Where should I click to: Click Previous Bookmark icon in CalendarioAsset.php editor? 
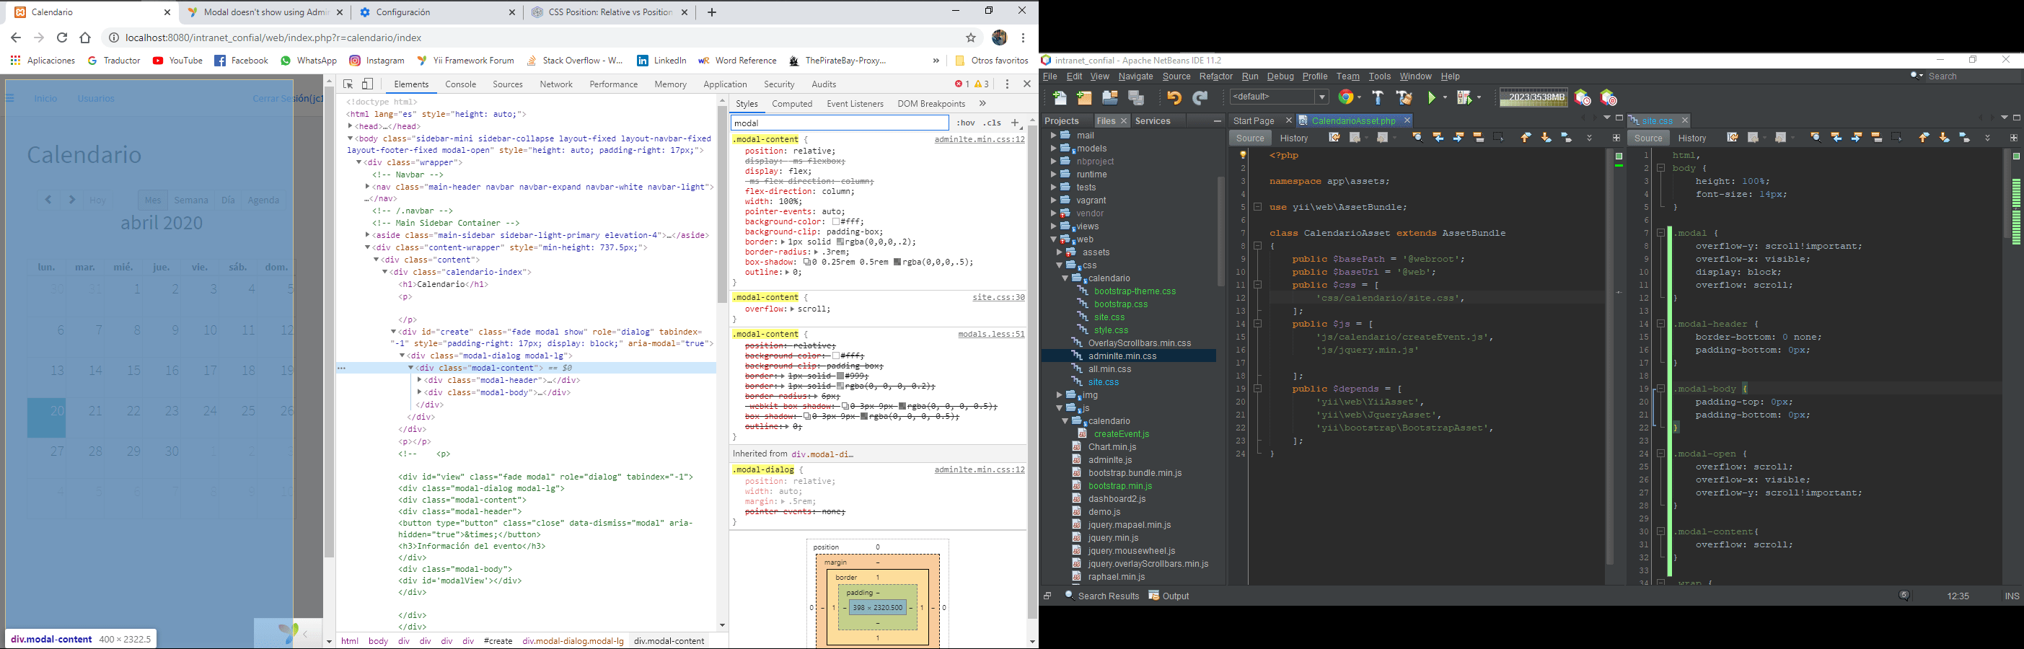click(1525, 138)
